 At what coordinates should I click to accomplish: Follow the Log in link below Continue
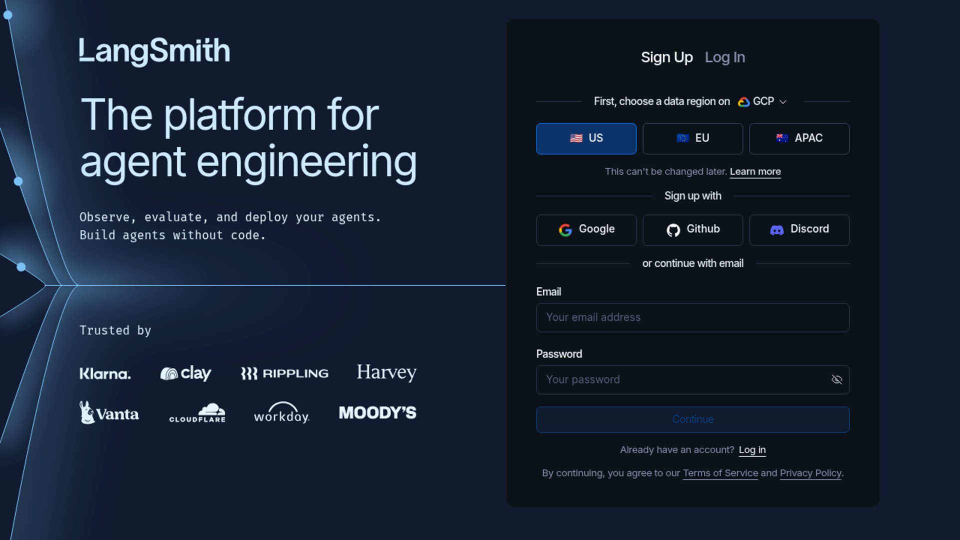(x=752, y=450)
